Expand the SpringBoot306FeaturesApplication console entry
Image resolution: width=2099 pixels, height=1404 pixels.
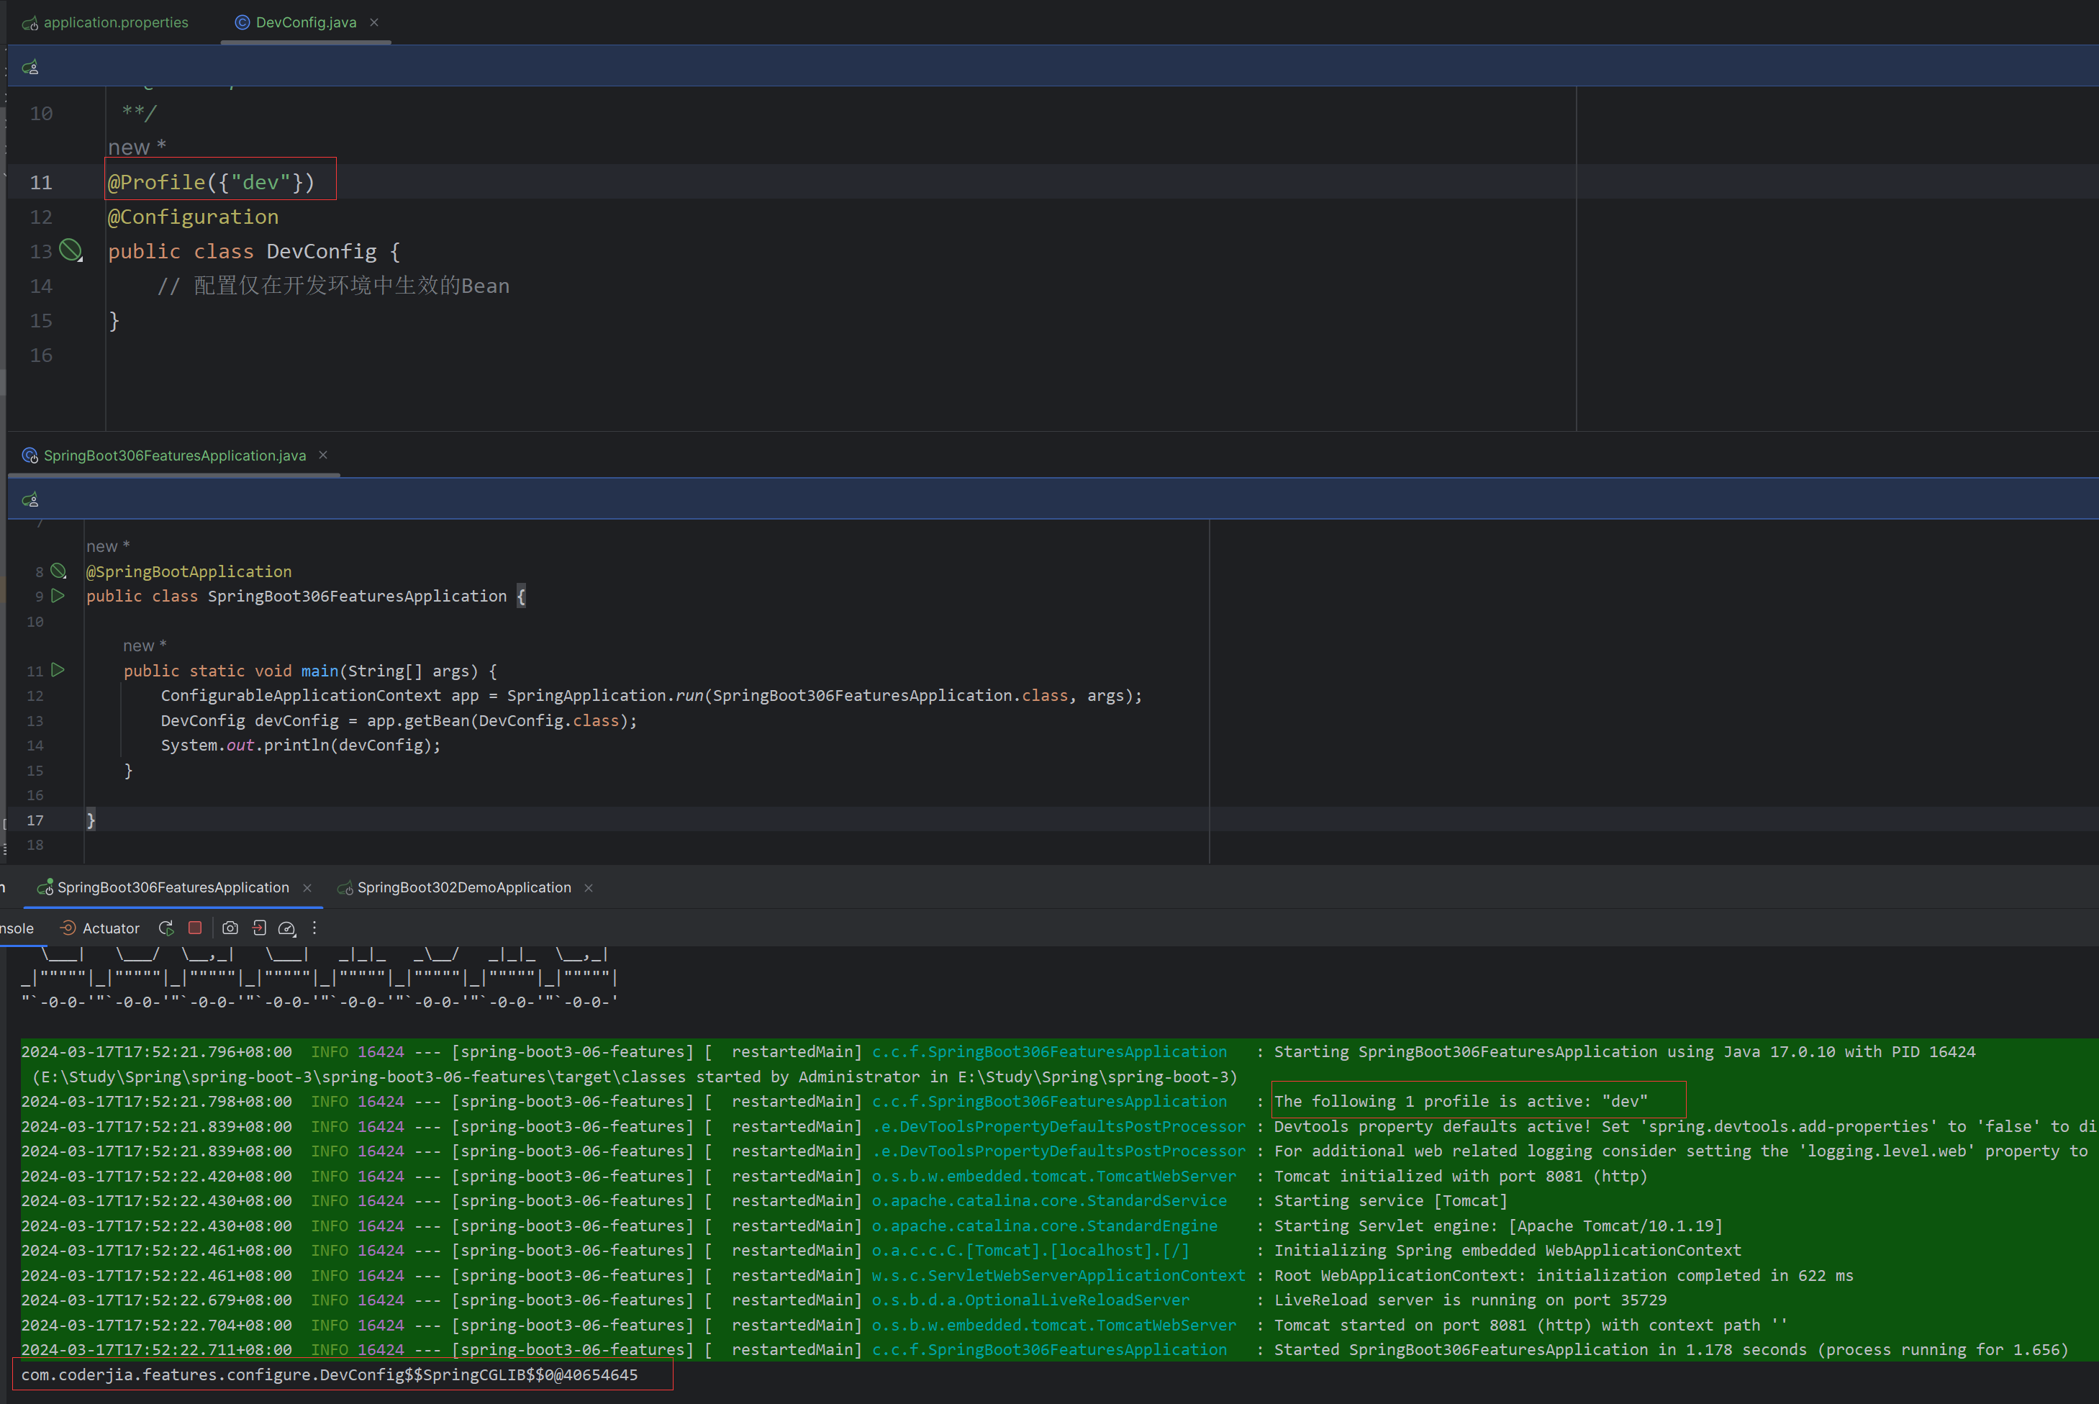click(177, 885)
